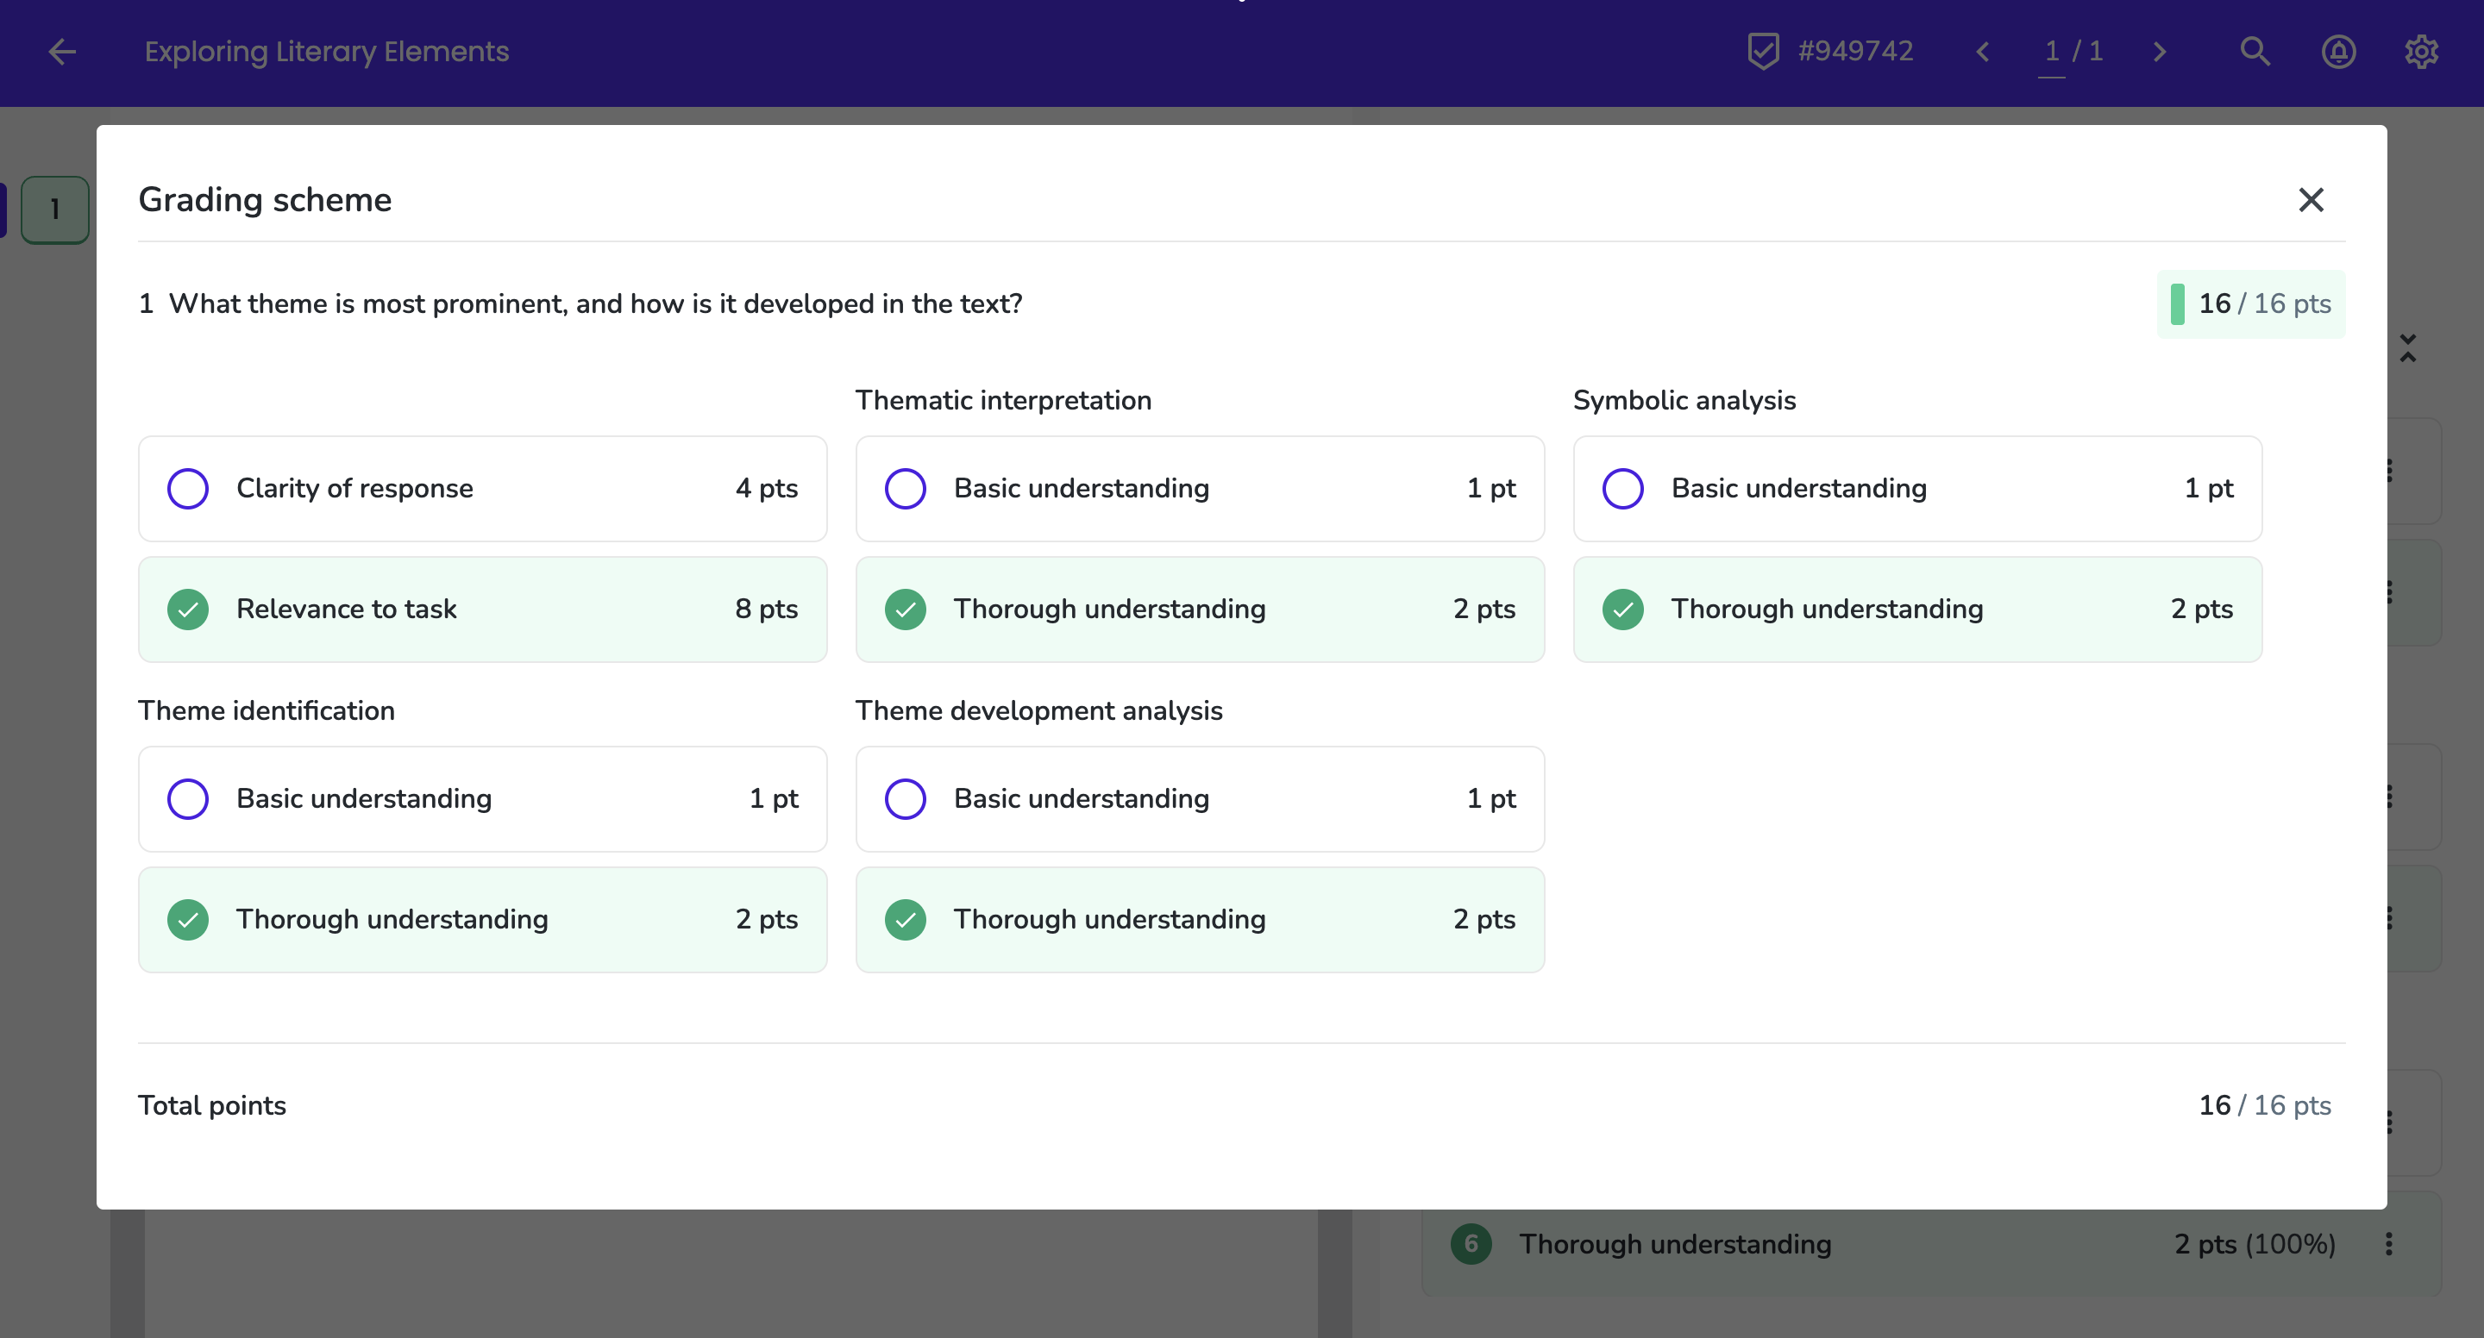The width and height of the screenshot is (2484, 1338).
Task: Select Clarity of response 4 pts option
Action: point(482,489)
